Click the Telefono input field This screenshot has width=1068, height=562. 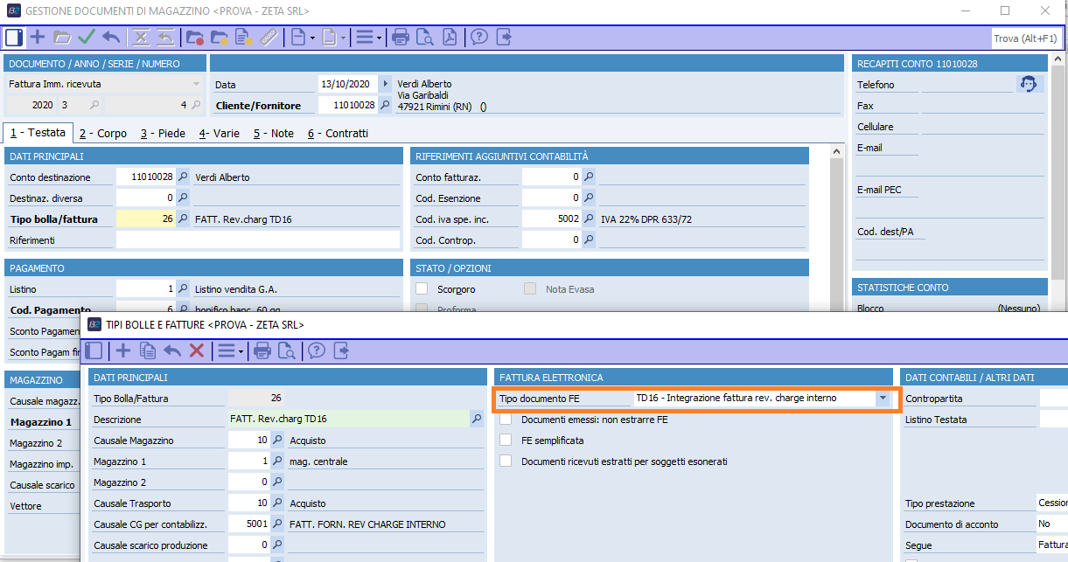click(x=967, y=84)
